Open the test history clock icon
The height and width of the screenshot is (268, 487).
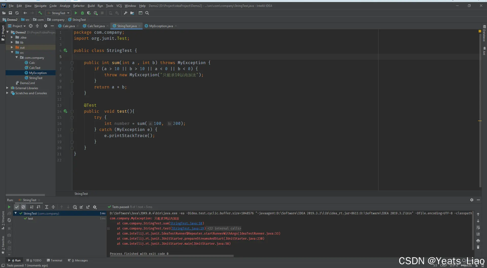click(x=75, y=207)
